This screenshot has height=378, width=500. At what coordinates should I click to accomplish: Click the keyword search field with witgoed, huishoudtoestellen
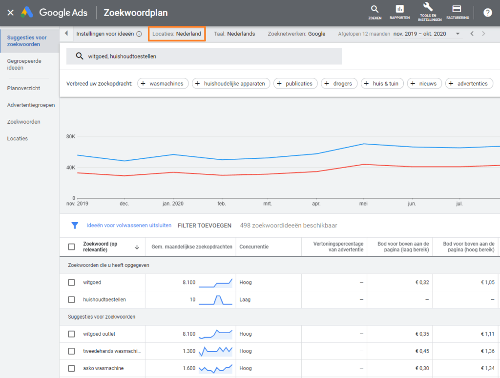tap(204, 57)
